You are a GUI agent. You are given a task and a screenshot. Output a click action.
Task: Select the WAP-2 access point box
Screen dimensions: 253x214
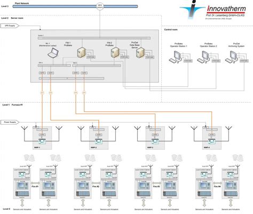click(x=99, y=138)
